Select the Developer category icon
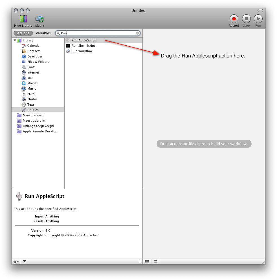This screenshot has height=280, width=277. click(x=24, y=56)
